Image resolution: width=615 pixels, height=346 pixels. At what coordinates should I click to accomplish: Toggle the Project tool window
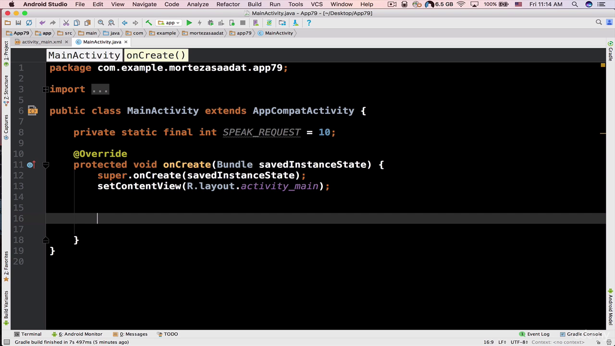(6, 50)
